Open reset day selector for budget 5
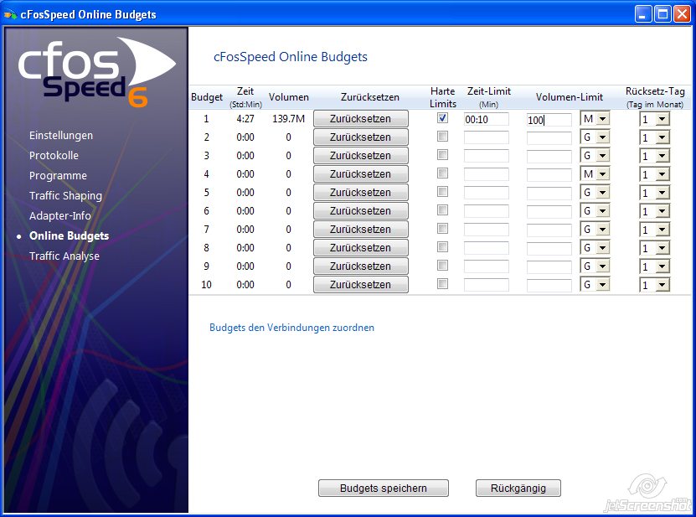696x517 pixels. [655, 194]
